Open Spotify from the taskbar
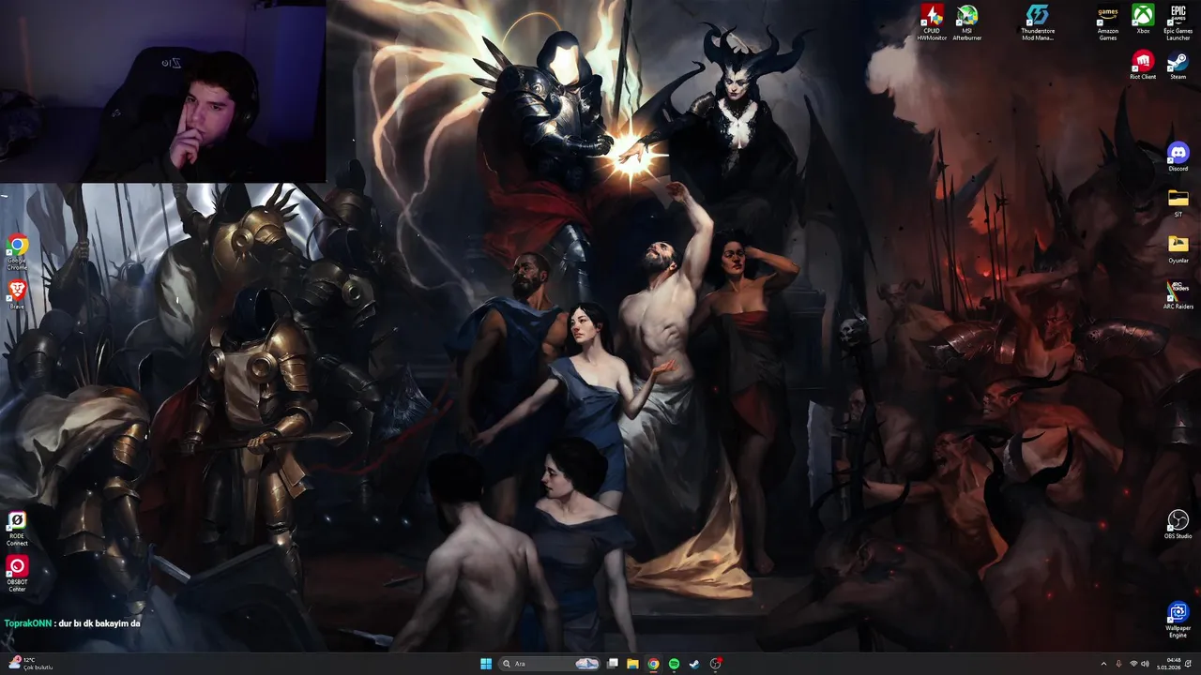Image resolution: width=1201 pixels, height=675 pixels. [675, 664]
